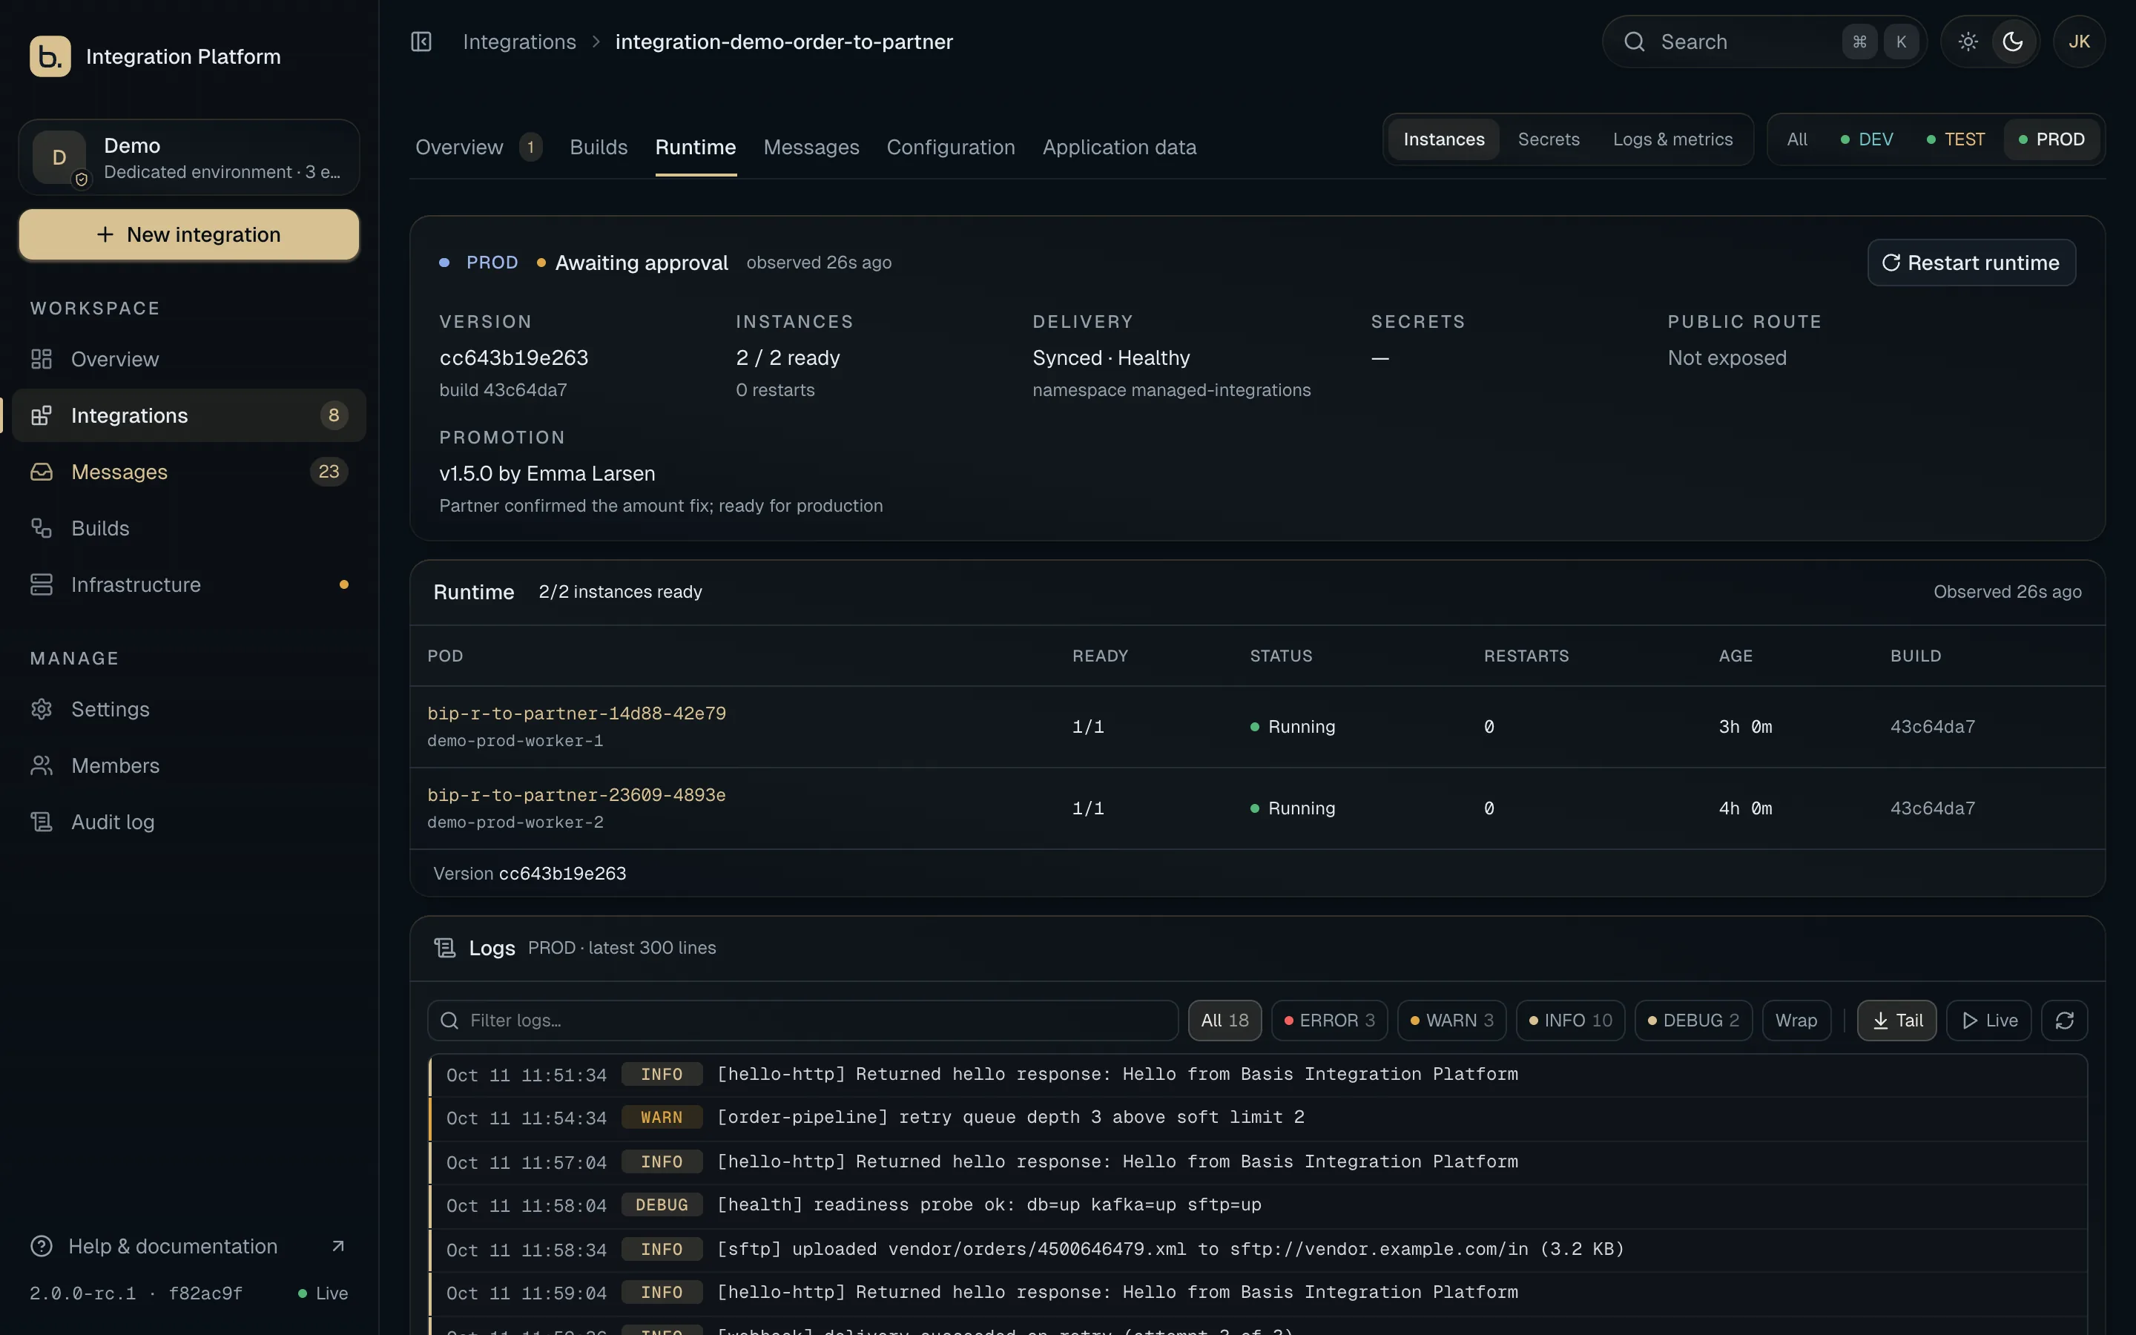Screen dimensions: 2136x1335
Task: Show All 18 log entries
Action: tap(1224, 1021)
